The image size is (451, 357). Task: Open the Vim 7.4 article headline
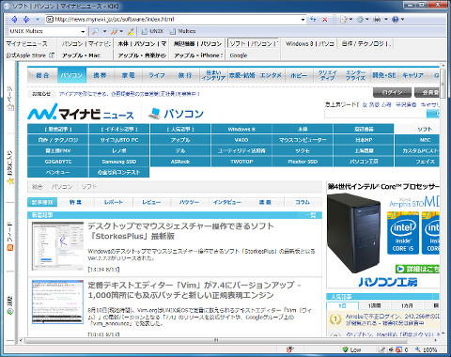pyautogui.click(x=194, y=290)
